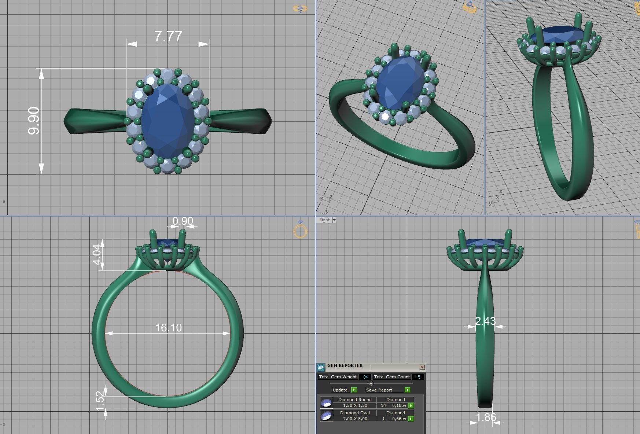Click the 7.77 width dimension label

[x=168, y=36]
